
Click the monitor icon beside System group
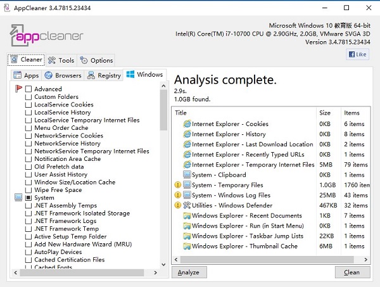pos(18,198)
